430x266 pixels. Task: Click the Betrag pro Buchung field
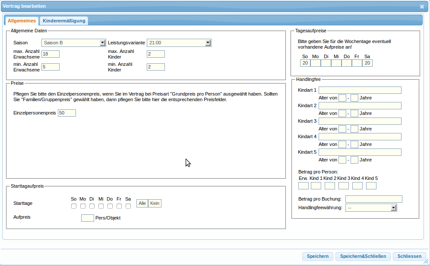point(373,199)
